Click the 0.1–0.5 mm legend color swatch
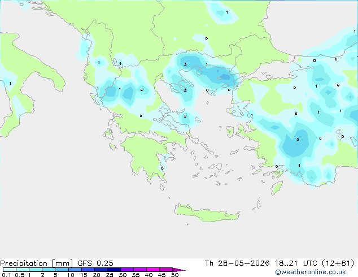The width and height of the screenshot is (358, 277). [10, 270]
